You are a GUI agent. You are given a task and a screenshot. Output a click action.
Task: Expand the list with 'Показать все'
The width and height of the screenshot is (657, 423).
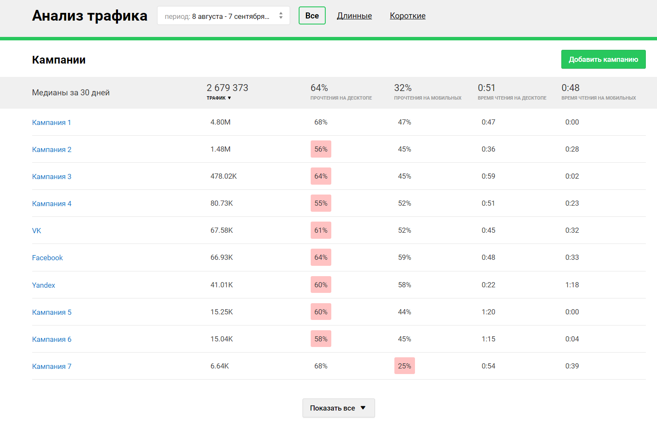[338, 408]
